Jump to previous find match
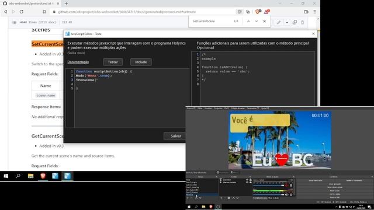 pos(248,21)
